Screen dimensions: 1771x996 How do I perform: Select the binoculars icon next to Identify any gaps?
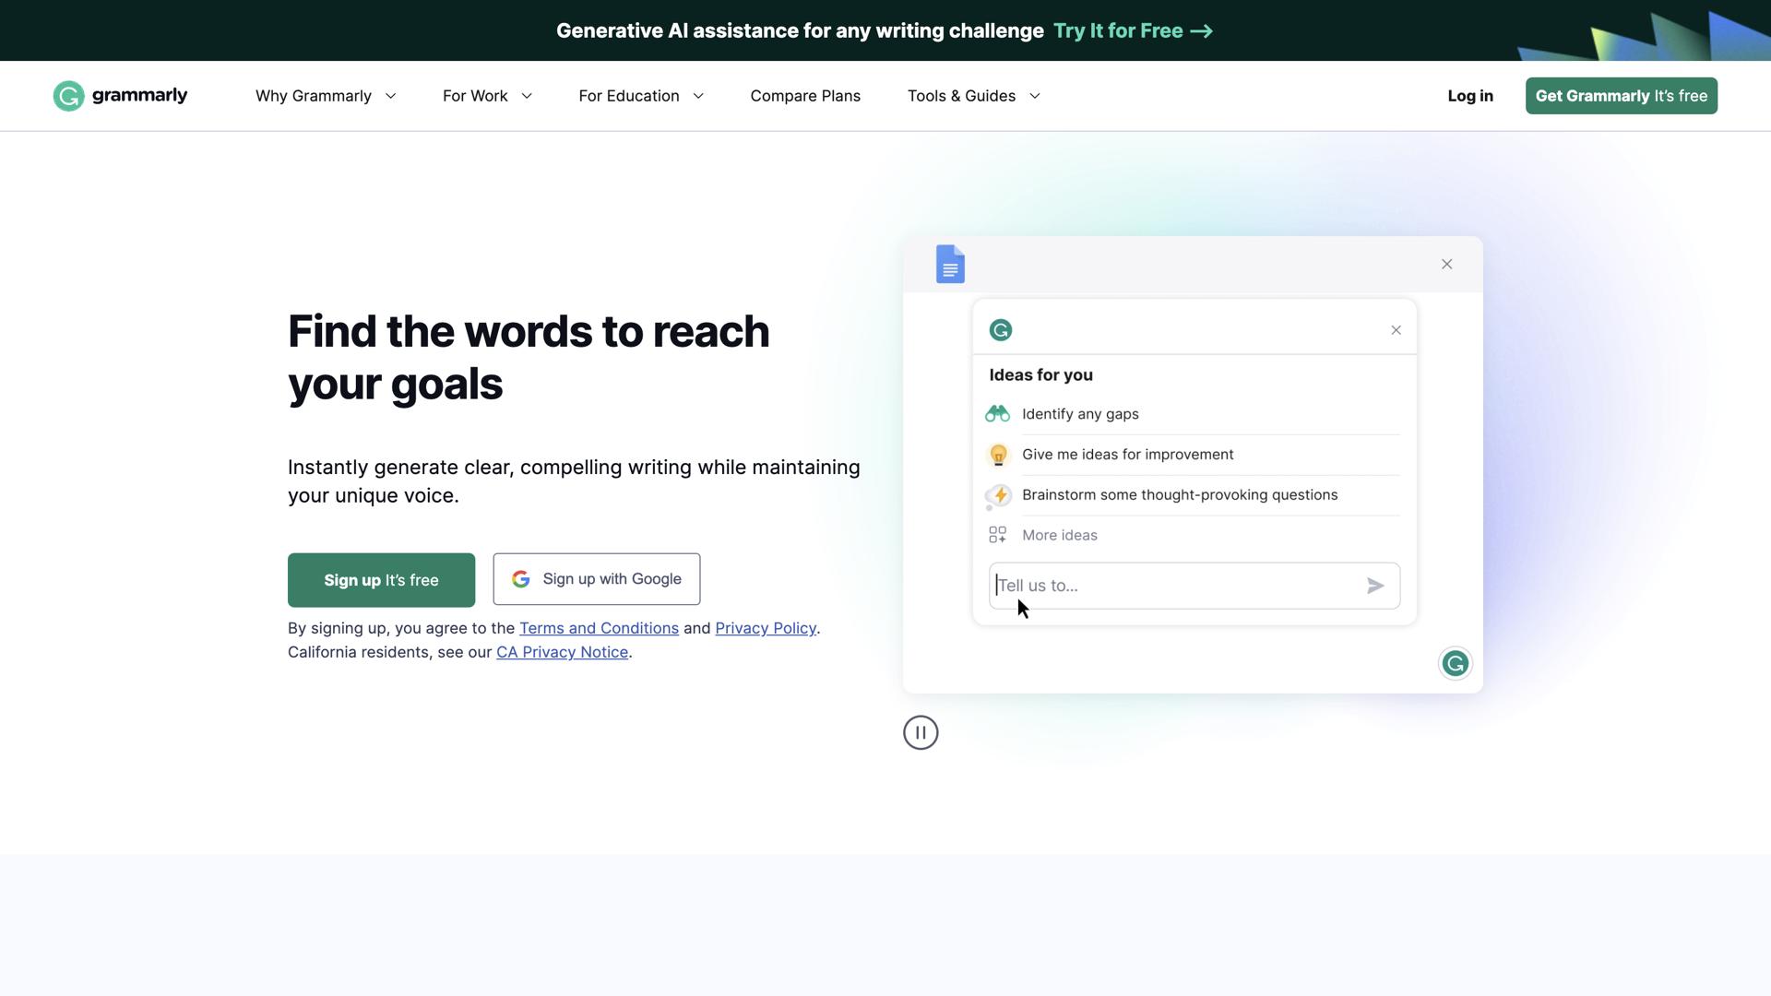click(998, 414)
